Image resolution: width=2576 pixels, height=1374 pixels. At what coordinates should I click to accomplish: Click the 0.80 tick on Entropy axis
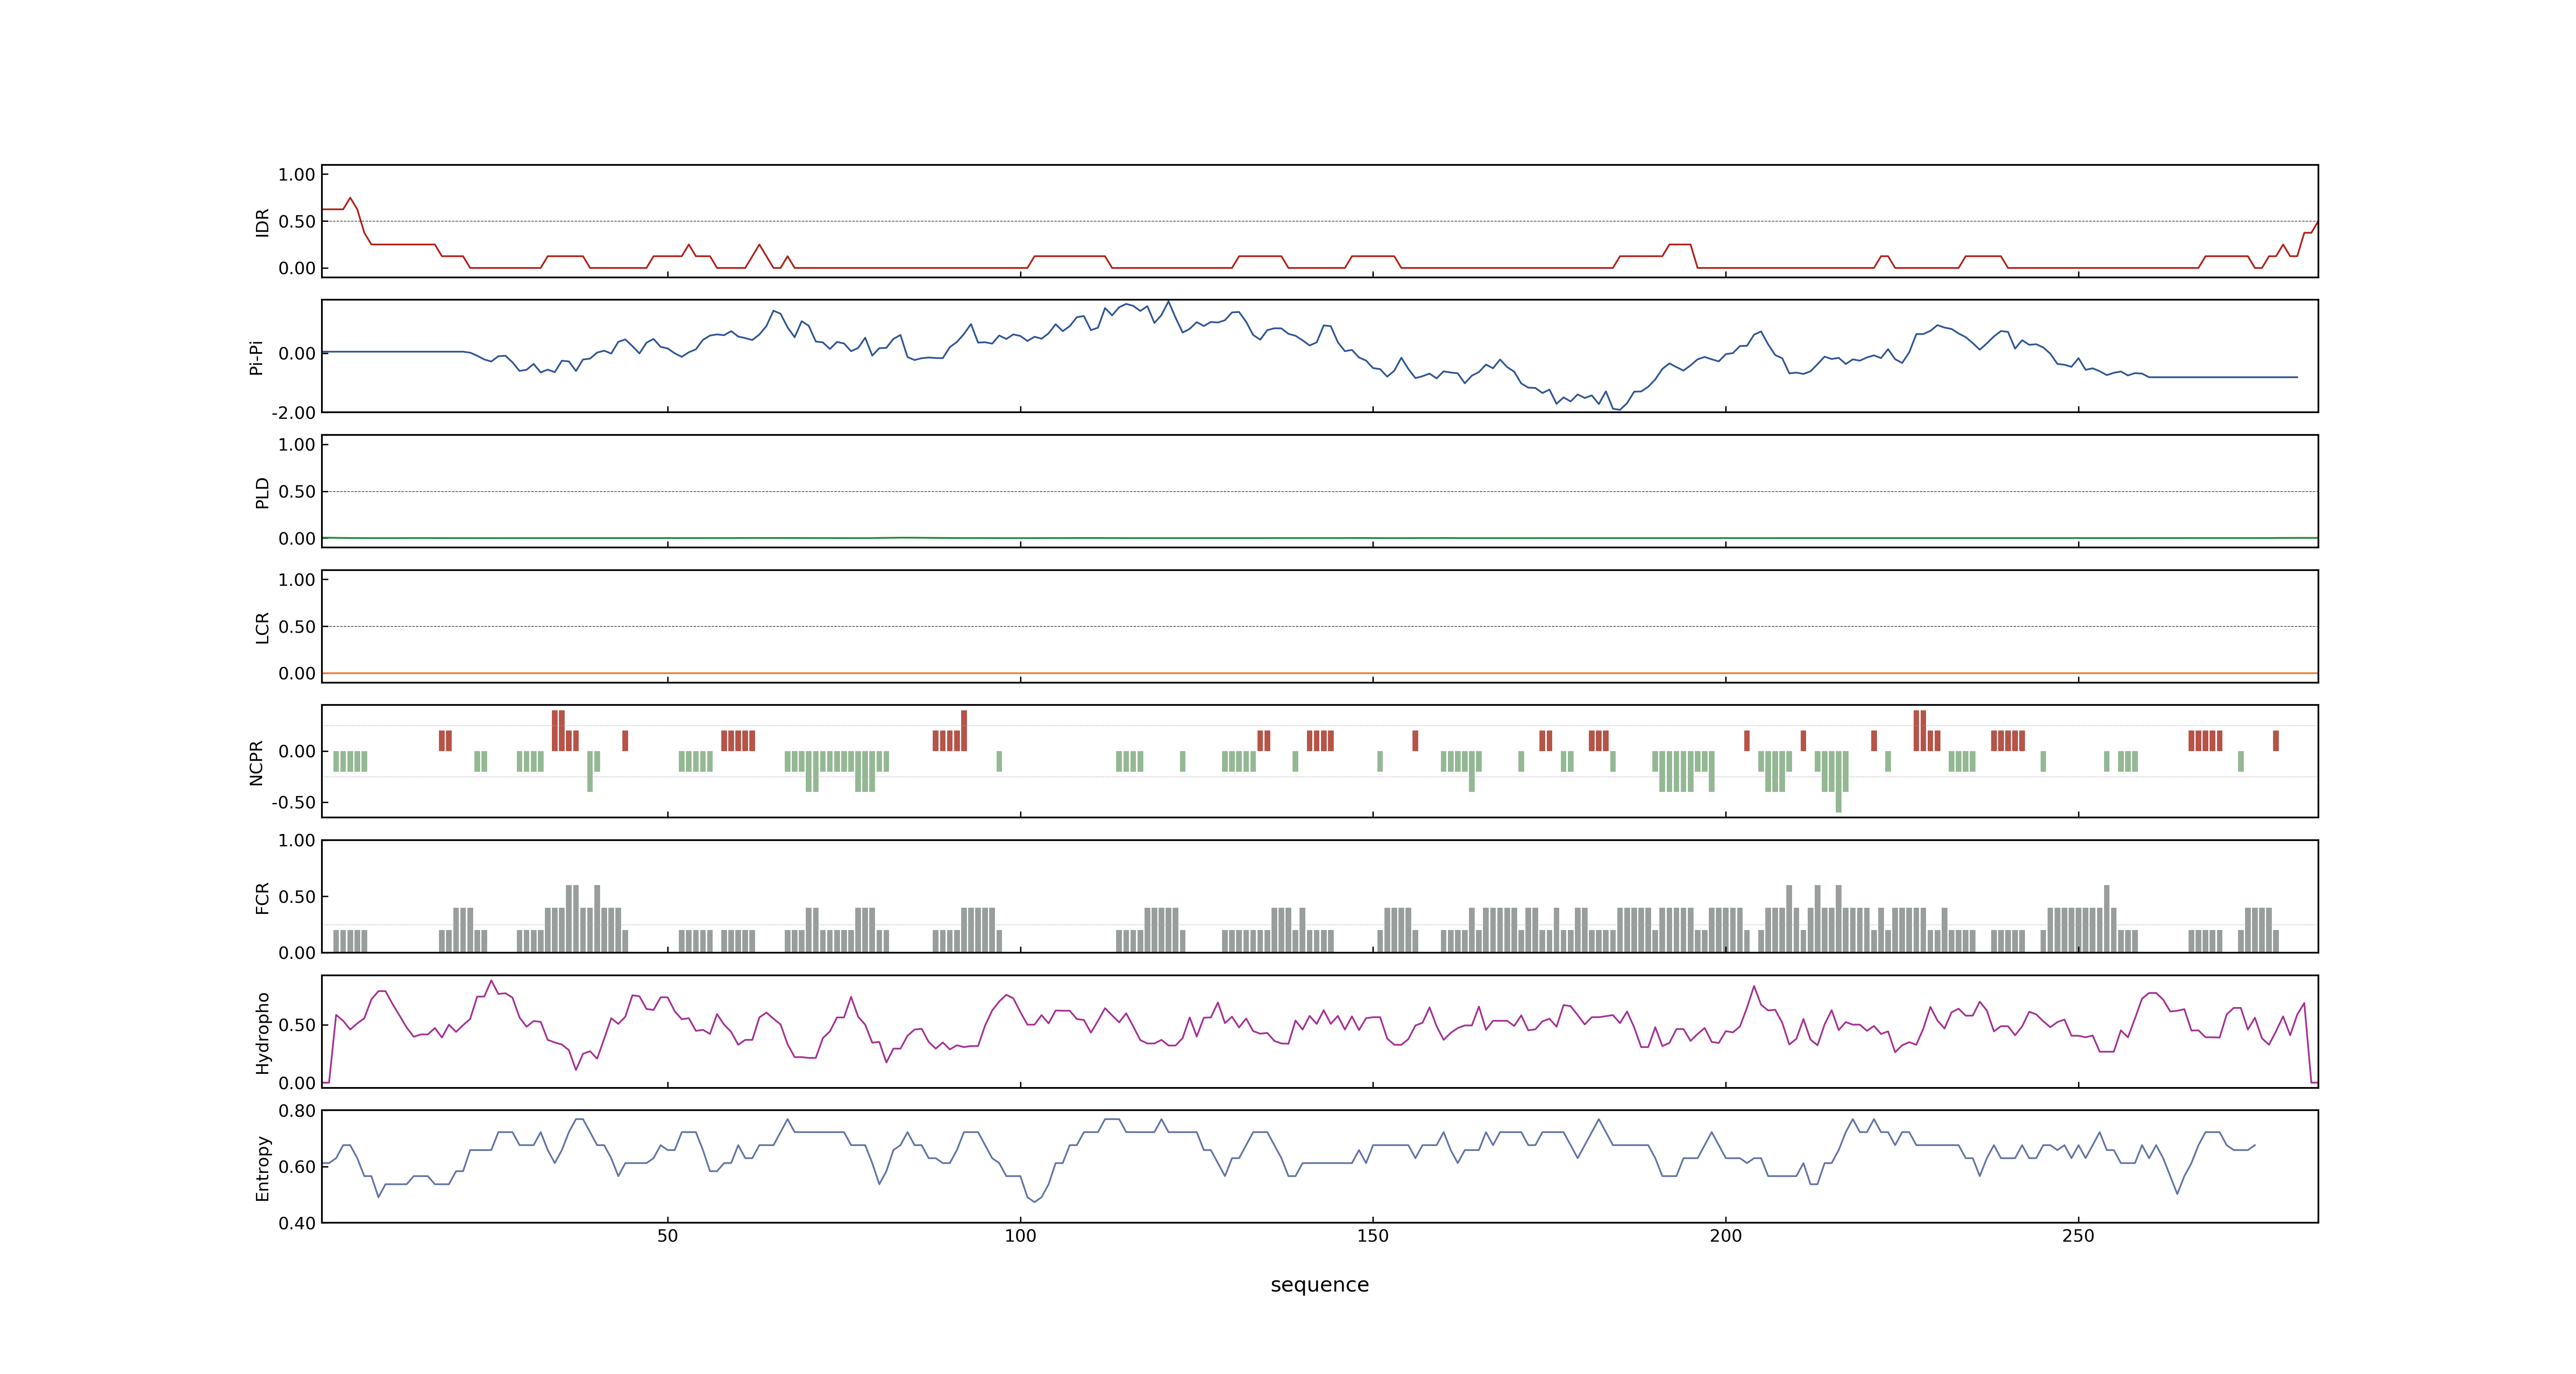point(297,1111)
